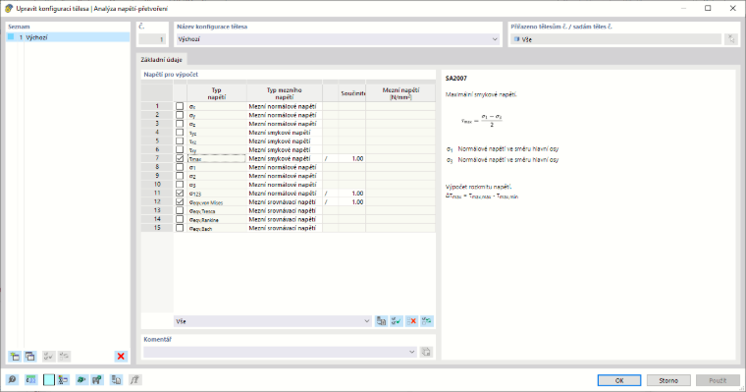Click the invert selection icon under Seznam list
The height and width of the screenshot is (392, 746).
coord(64,357)
